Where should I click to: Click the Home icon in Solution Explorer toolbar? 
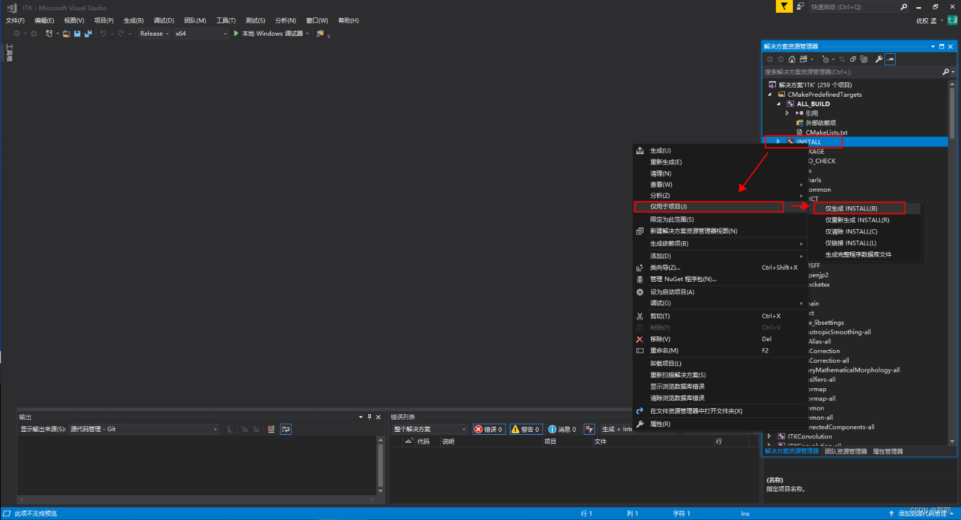792,59
